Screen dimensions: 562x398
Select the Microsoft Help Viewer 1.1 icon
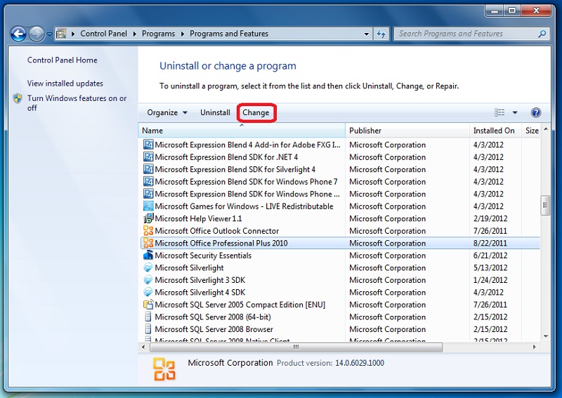pyautogui.click(x=148, y=218)
